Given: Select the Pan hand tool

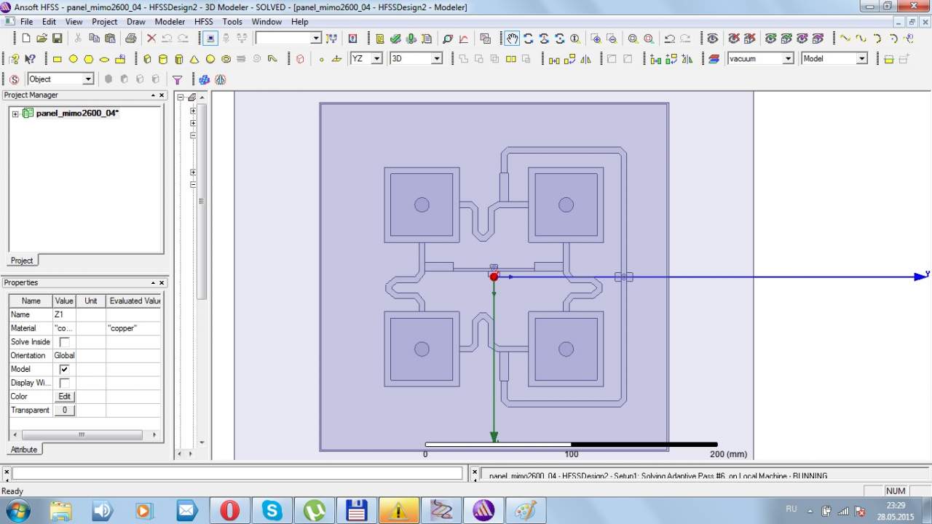Looking at the screenshot, I should (x=513, y=39).
